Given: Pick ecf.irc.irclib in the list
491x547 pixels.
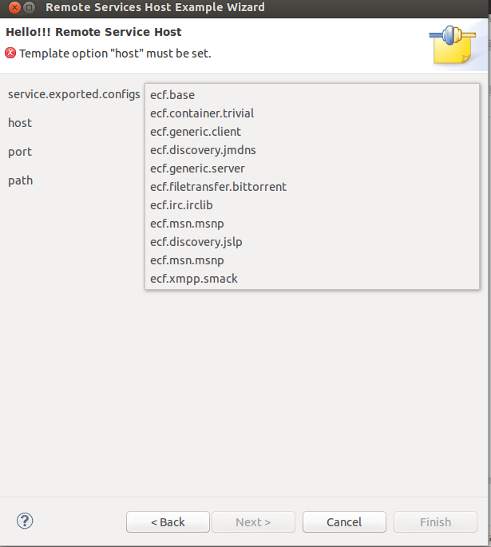Looking at the screenshot, I should tap(181, 205).
